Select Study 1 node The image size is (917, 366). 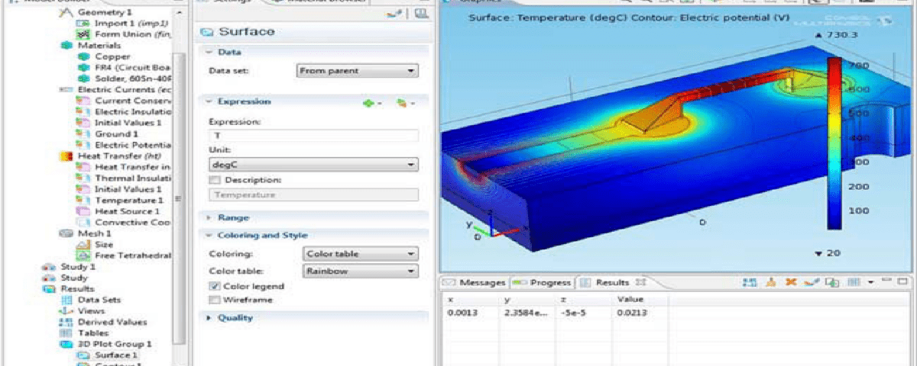pos(69,267)
